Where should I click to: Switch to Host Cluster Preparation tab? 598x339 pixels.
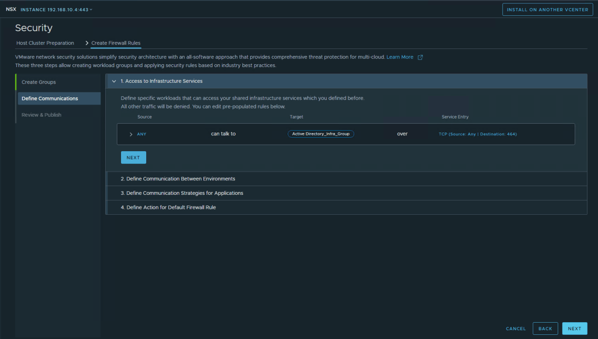[45, 43]
